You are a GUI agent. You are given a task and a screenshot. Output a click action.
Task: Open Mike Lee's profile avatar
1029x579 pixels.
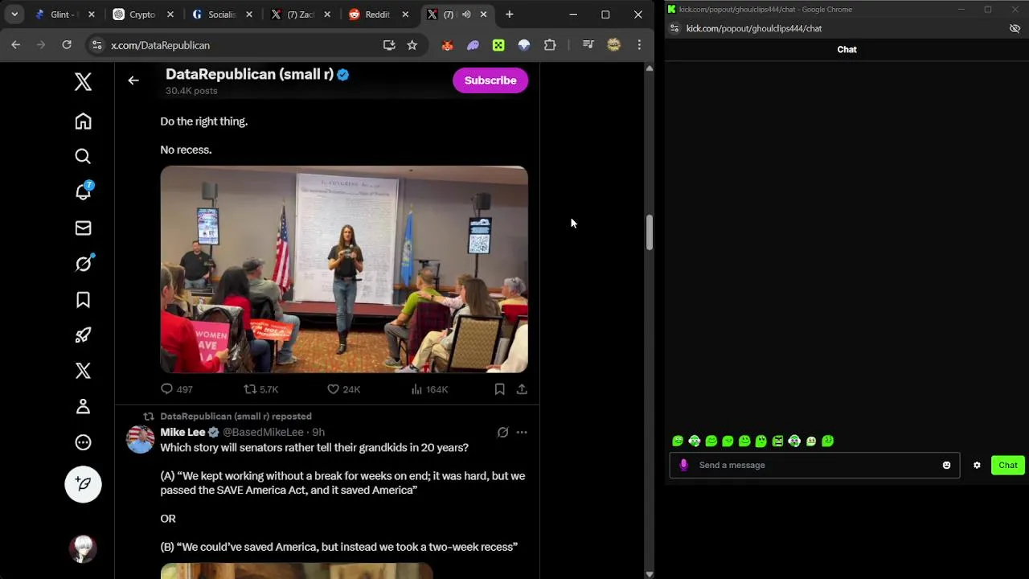tap(140, 439)
